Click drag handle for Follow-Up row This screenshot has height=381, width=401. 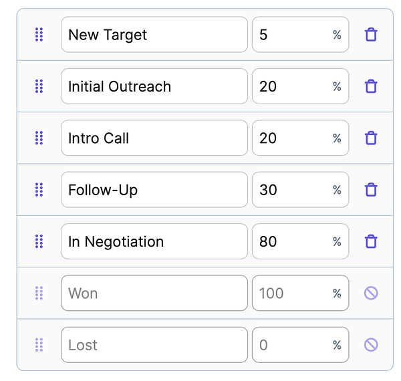click(x=39, y=190)
